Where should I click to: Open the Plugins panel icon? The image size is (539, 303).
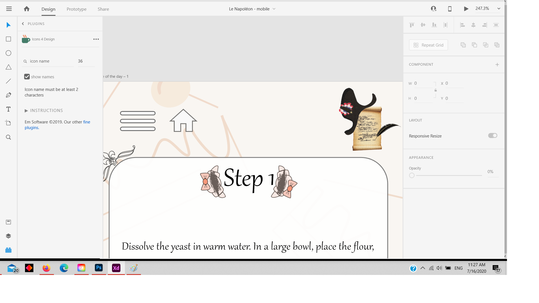pyautogui.click(x=8, y=250)
